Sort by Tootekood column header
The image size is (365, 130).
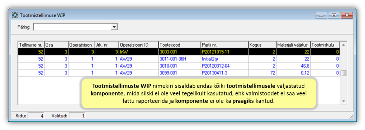click(x=180, y=45)
